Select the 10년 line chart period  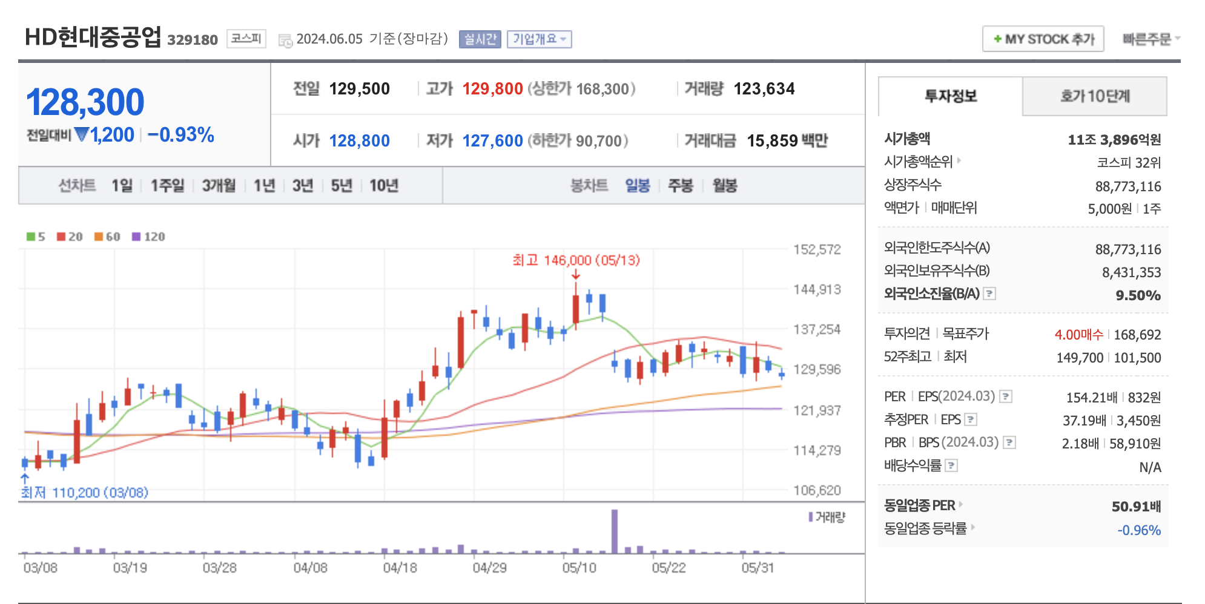click(x=384, y=186)
